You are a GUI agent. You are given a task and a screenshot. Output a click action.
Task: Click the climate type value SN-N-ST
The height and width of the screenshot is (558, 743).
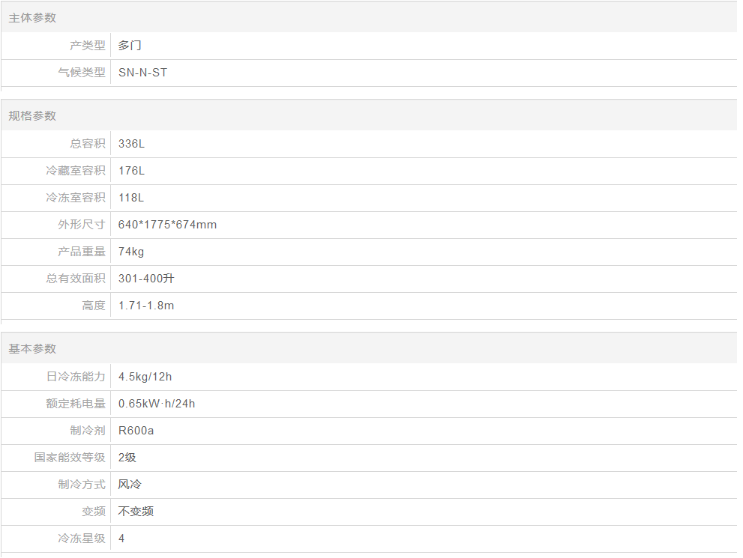click(142, 73)
